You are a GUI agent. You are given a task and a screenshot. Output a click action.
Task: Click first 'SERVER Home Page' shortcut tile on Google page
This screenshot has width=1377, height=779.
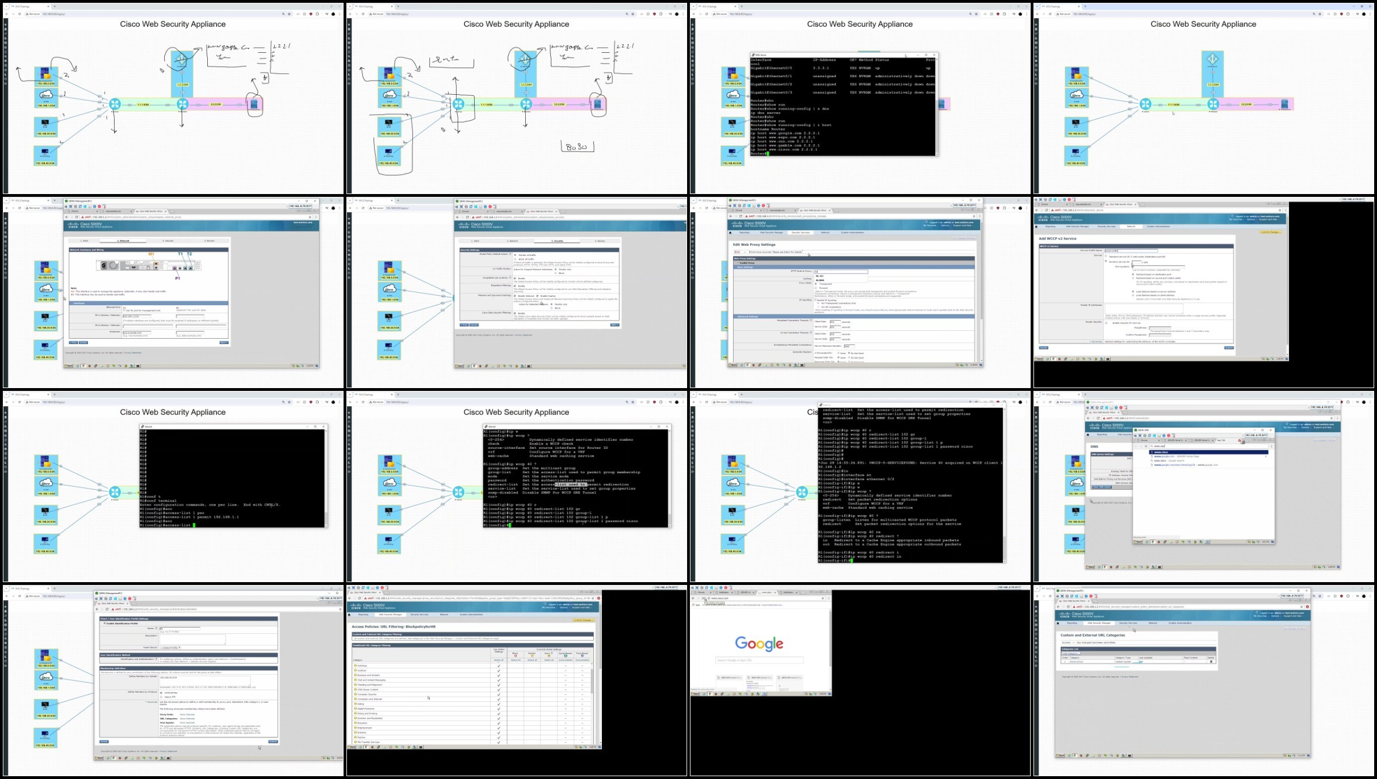point(729,683)
